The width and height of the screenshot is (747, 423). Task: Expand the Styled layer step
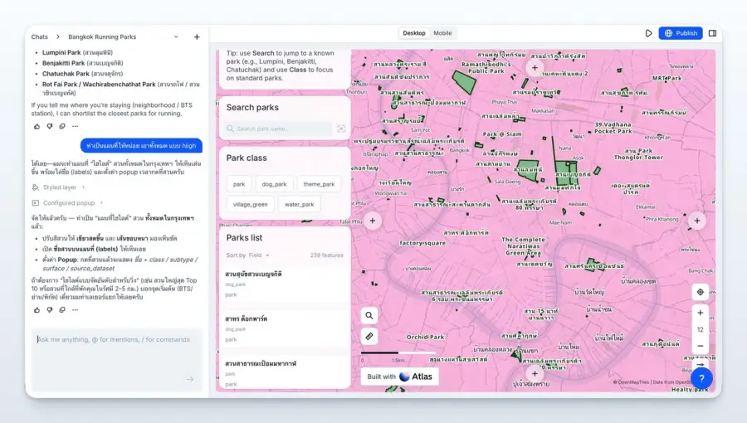coord(58,187)
